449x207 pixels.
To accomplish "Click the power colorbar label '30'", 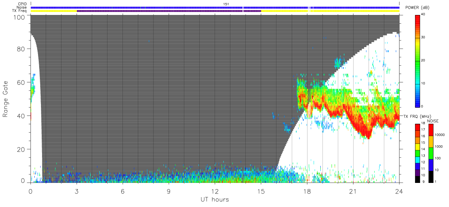I will pos(423,37).
